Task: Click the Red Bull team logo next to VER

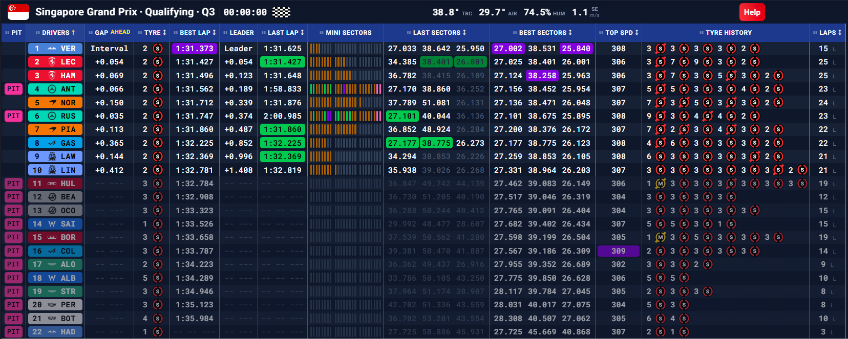Action: pyautogui.click(x=52, y=49)
